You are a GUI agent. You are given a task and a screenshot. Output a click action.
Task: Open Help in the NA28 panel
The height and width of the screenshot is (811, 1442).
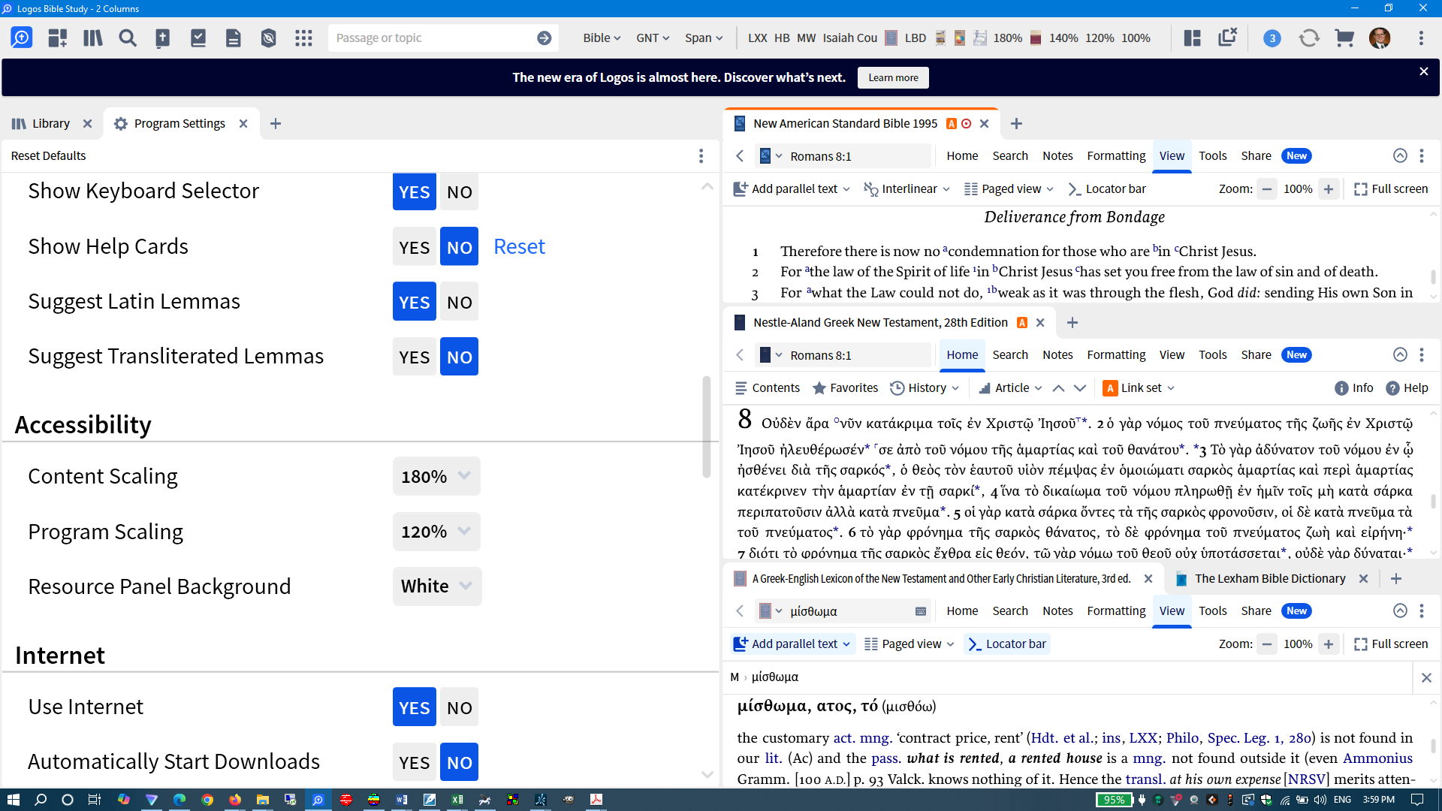coord(1407,388)
